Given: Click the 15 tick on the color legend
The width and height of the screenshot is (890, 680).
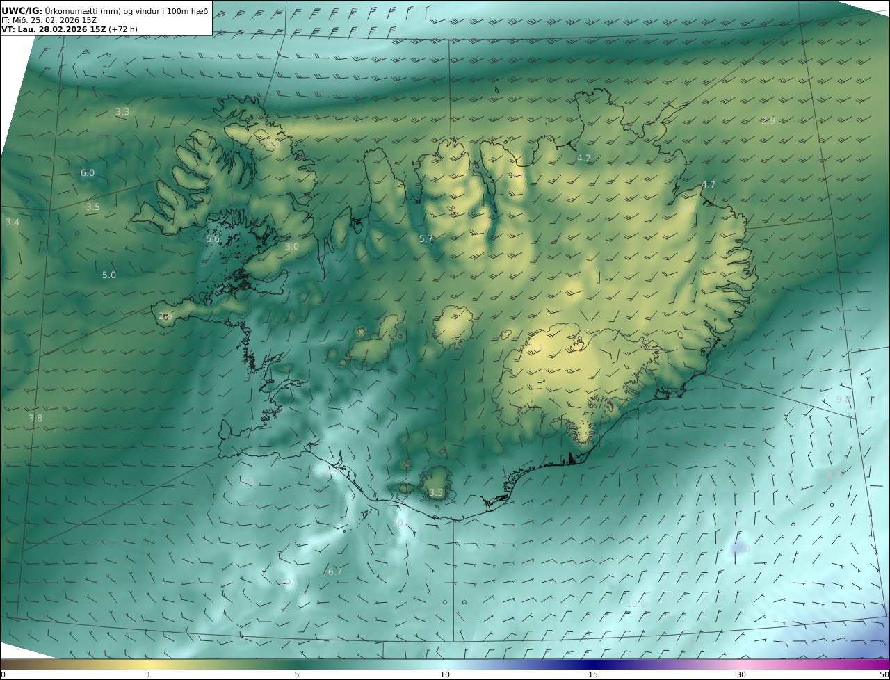Looking at the screenshot, I should 593,674.
